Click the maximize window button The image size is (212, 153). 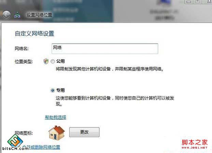pyautogui.click(x=198, y=2)
